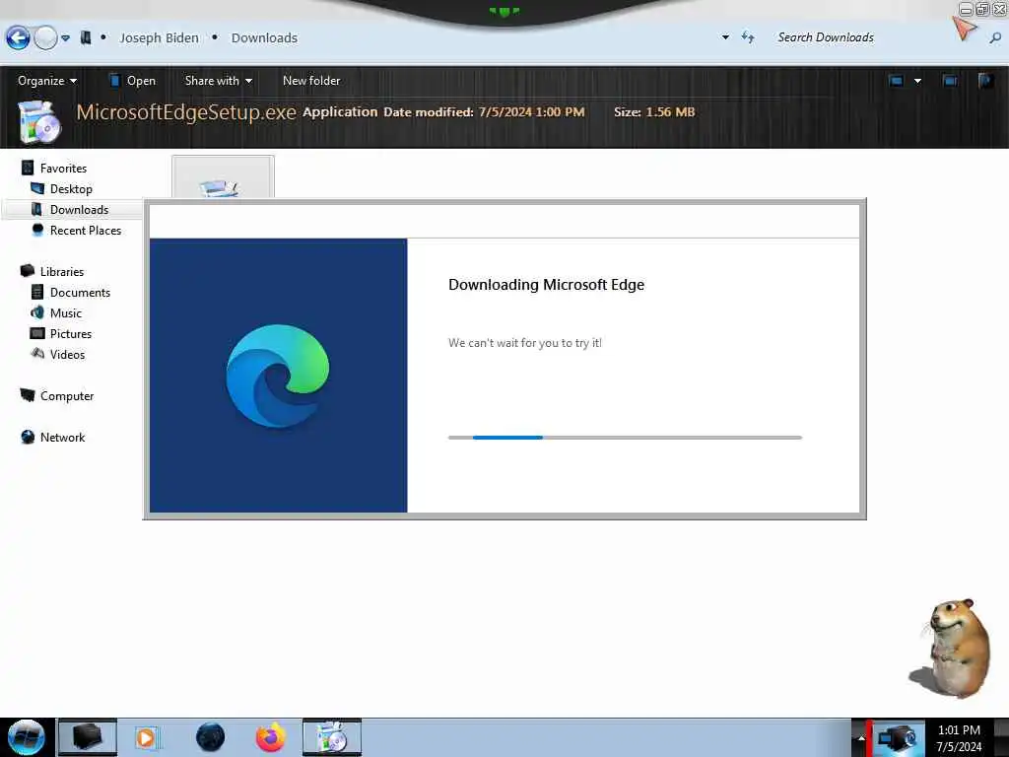1009x757 pixels.
Task: Click the Computer icon in sidebar
Action: [27, 394]
